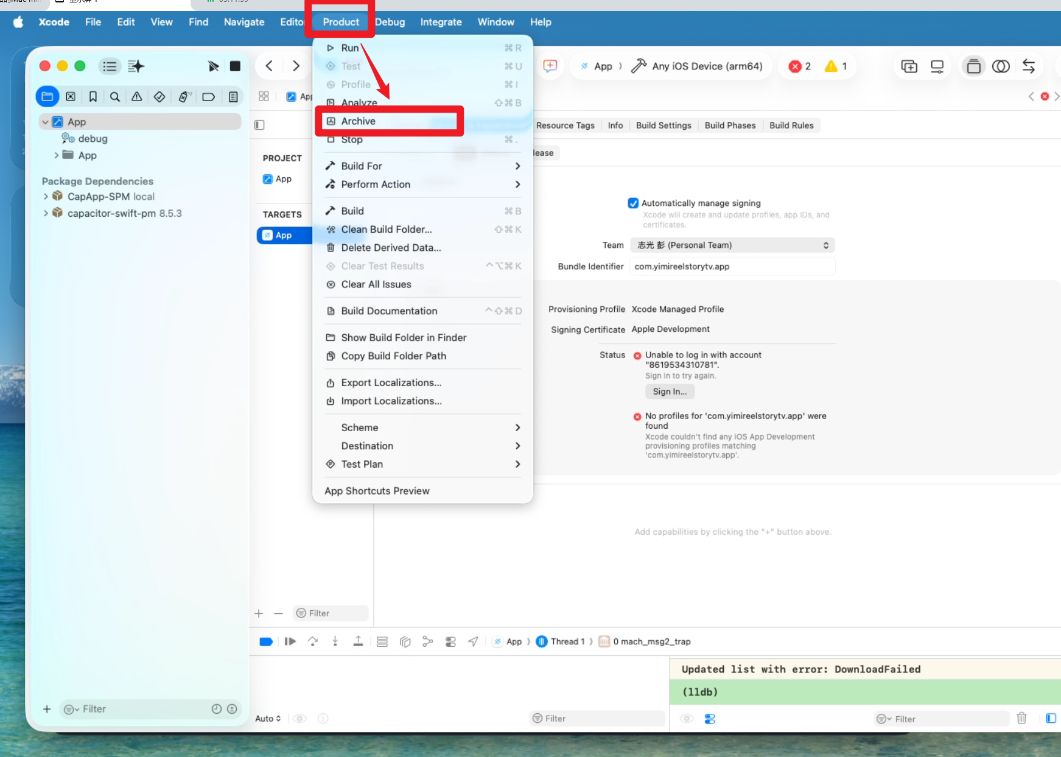Show the Project navigator
Image resolution: width=1061 pixels, height=757 pixels.
click(x=47, y=96)
